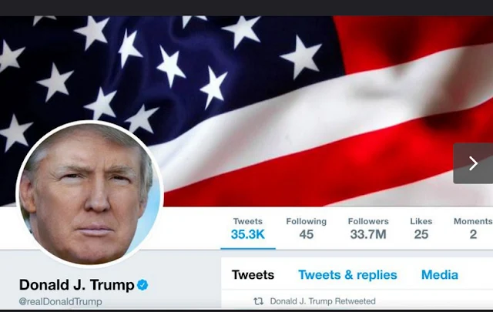The image size is (493, 312).
Task: Open the 'Donald J. Trump Retweeted' link
Action: 323,301
